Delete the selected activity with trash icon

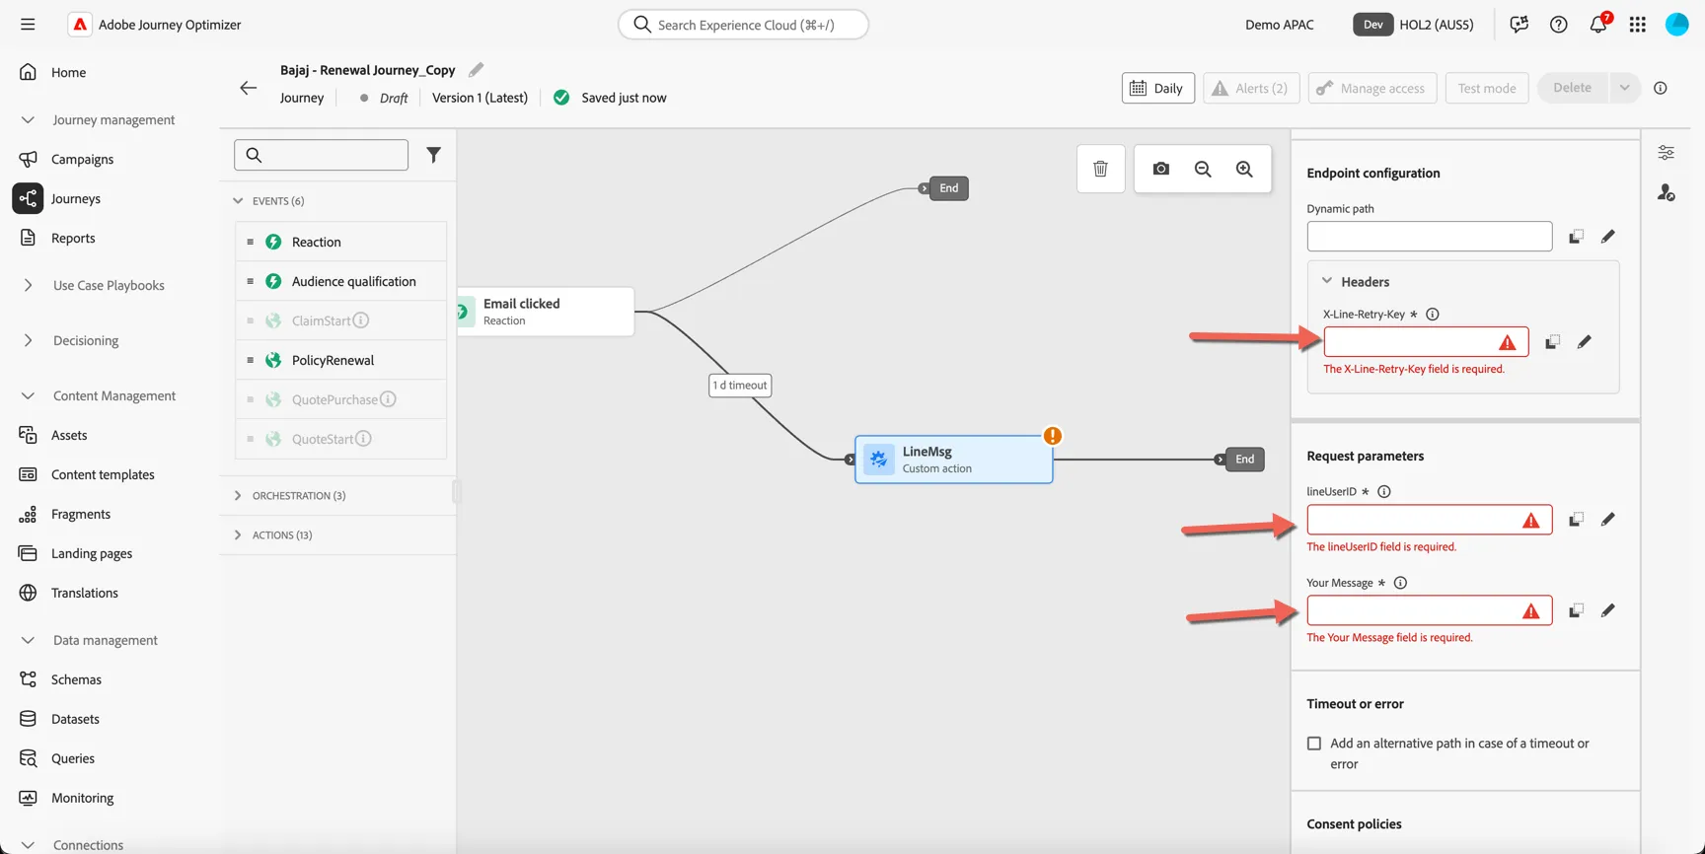click(x=1100, y=169)
